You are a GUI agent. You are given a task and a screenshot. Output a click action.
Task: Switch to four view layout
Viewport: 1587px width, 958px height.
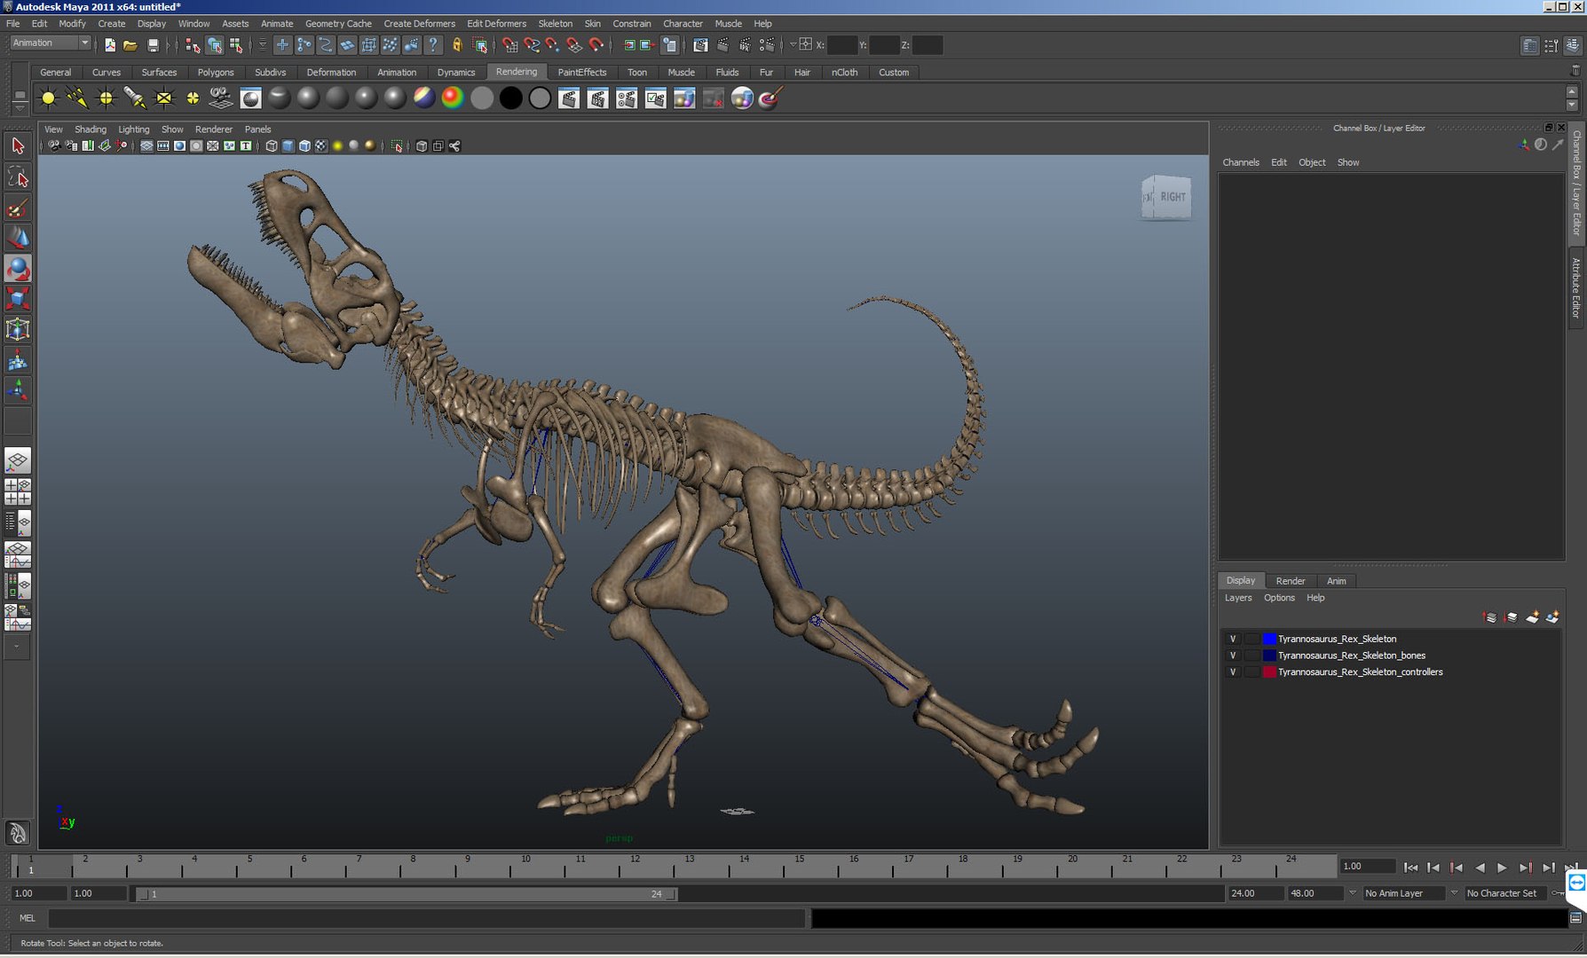(x=18, y=491)
